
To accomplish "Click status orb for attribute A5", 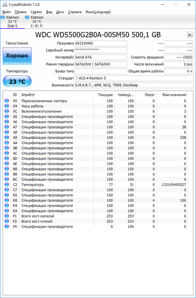I will pyautogui.click(x=7, y=116).
